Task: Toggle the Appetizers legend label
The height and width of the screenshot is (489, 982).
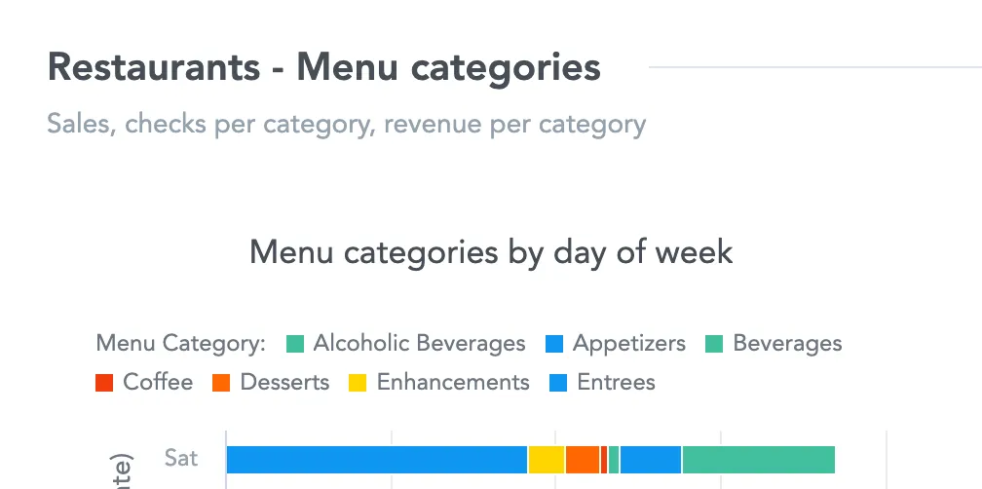Action: 628,344
